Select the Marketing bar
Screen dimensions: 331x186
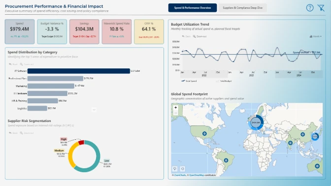click(51, 86)
